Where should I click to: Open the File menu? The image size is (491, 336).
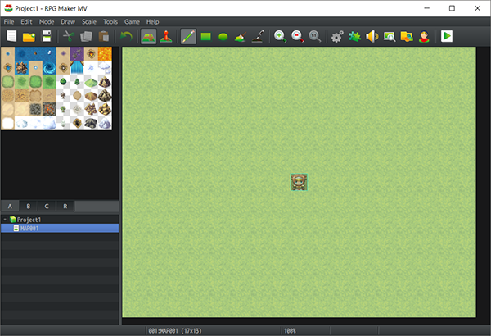pyautogui.click(x=9, y=21)
